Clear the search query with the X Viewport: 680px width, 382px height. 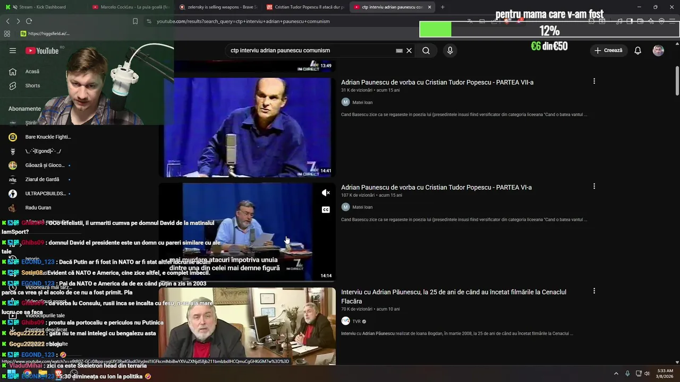[409, 50]
